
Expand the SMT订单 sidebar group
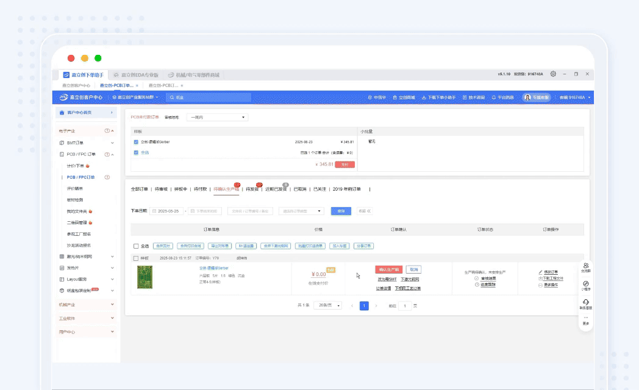point(112,143)
